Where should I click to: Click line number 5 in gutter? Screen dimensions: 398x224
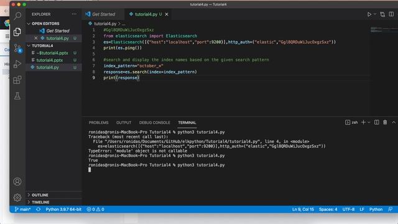coord(94,54)
